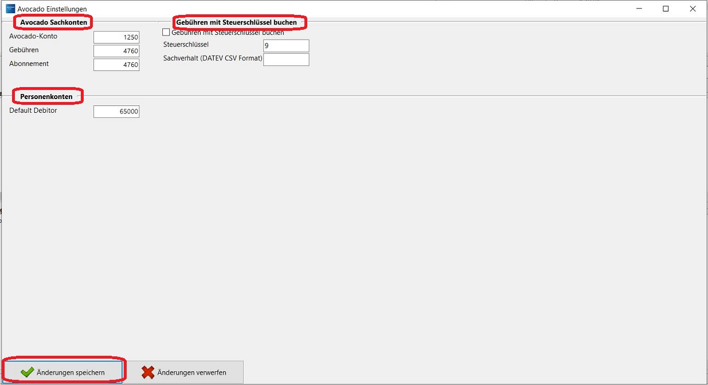Image resolution: width=708 pixels, height=385 pixels.
Task: Focus the Avocado-Konto field showing 1250
Action: click(116, 37)
